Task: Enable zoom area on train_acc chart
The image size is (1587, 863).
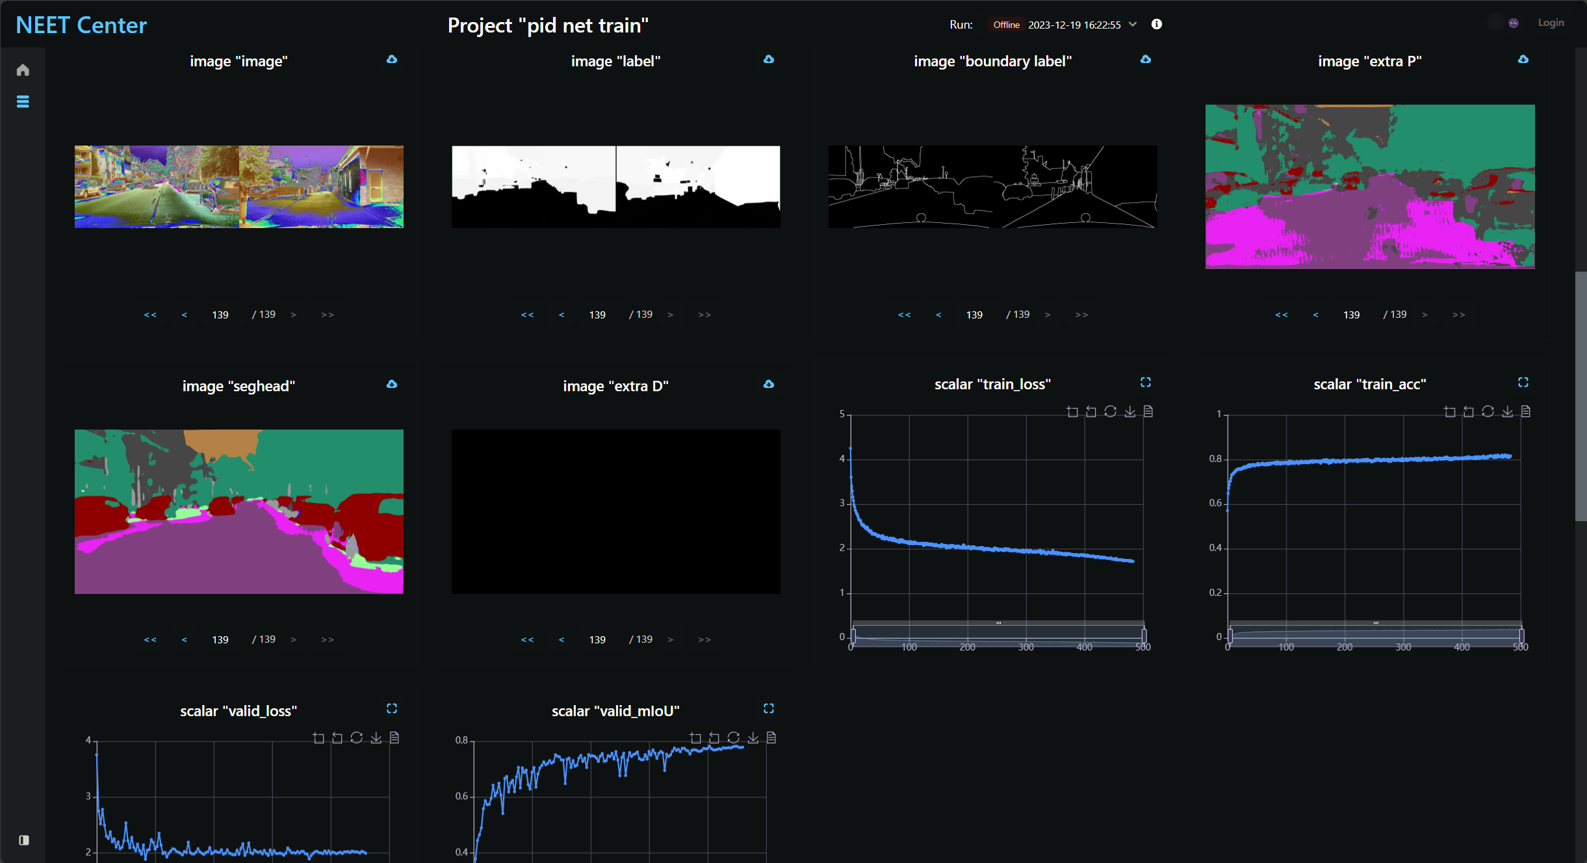Action: [1449, 411]
